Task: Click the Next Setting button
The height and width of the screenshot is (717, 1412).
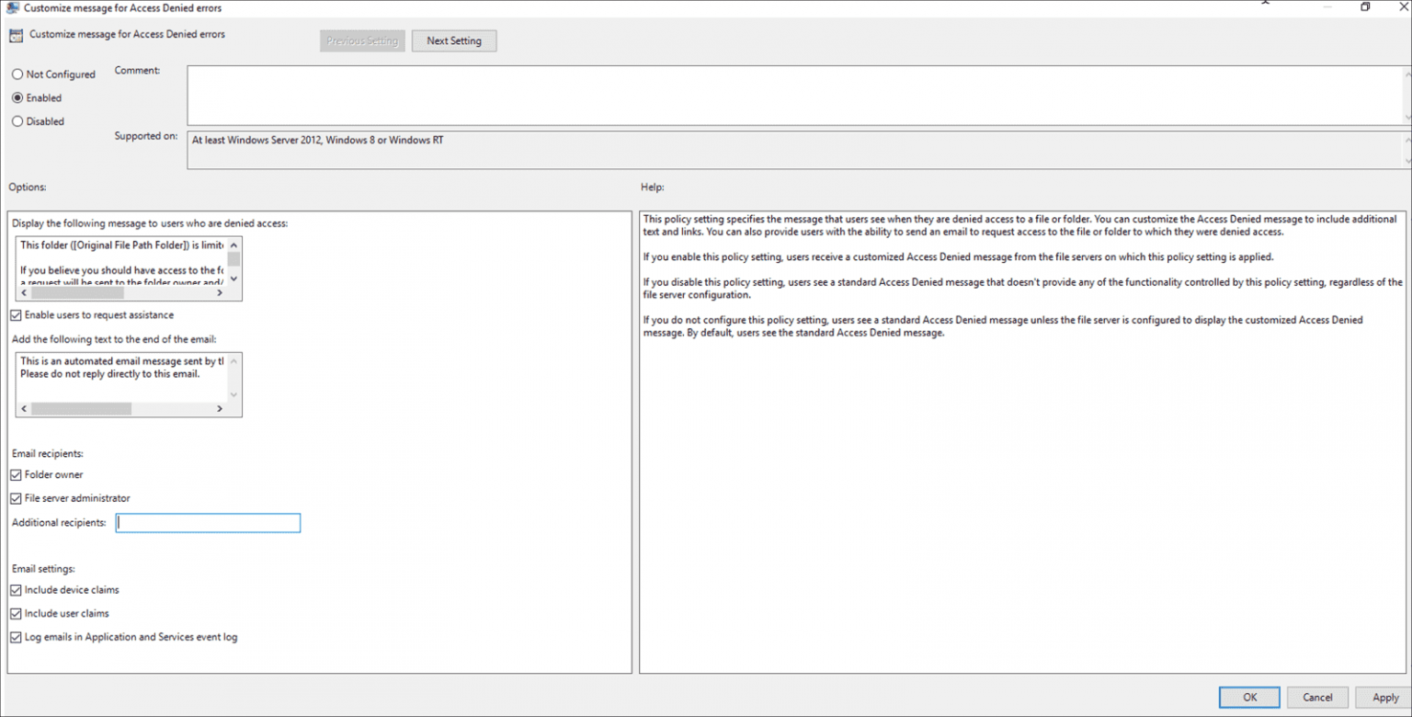Action: pos(453,40)
